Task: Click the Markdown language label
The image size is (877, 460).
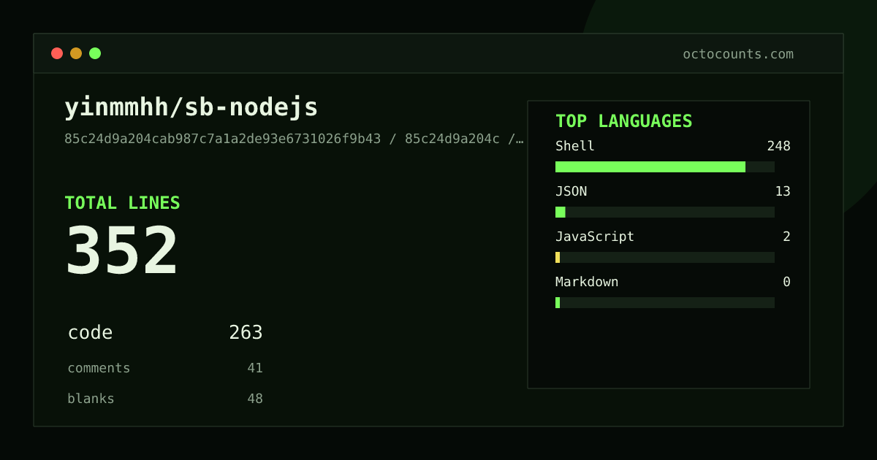Action: 587,282
